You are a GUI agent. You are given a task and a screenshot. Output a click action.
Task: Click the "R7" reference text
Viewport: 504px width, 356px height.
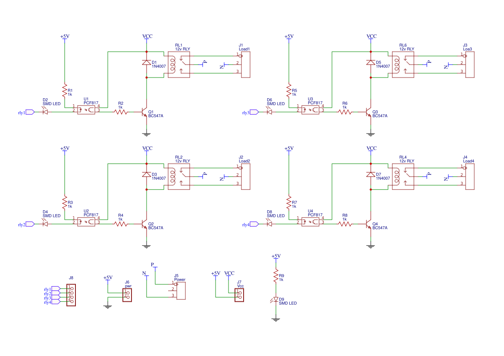tap(294, 203)
